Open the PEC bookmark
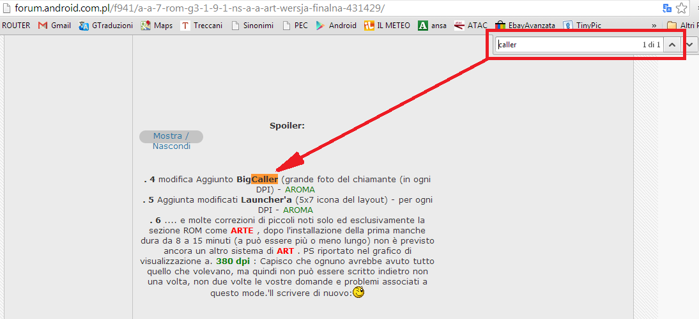This screenshot has height=319, width=699. pos(296,26)
